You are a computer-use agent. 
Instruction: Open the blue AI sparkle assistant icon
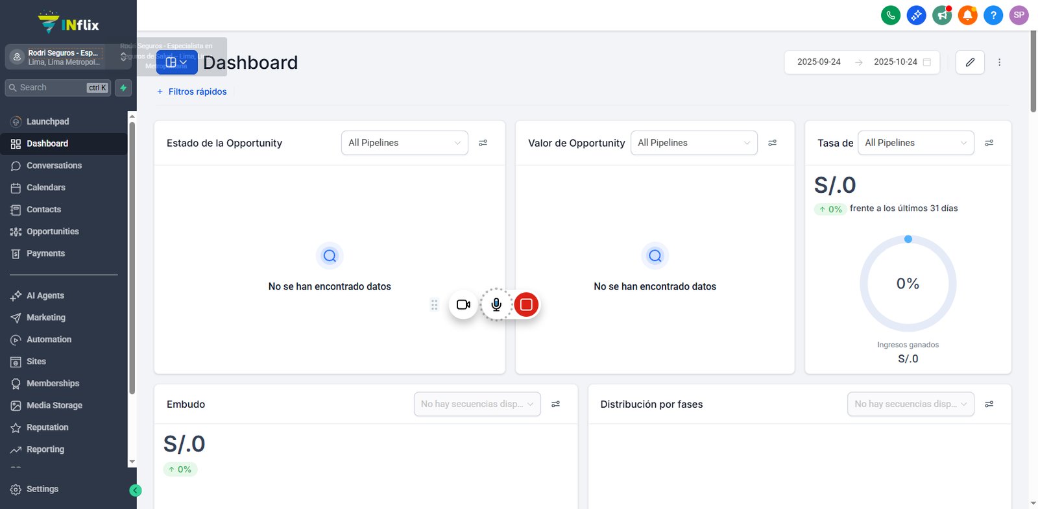pyautogui.click(x=916, y=15)
